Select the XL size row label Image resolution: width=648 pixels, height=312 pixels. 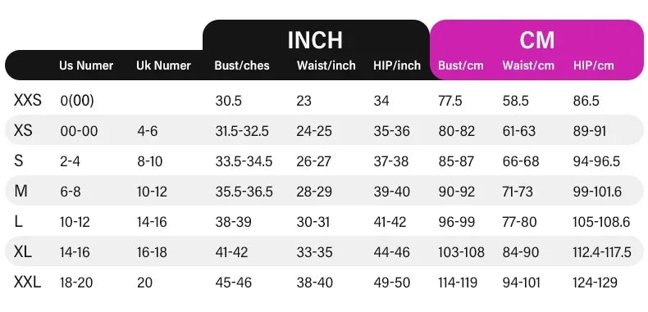click(x=23, y=251)
